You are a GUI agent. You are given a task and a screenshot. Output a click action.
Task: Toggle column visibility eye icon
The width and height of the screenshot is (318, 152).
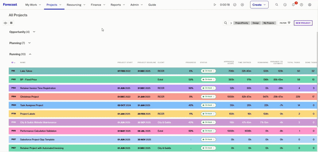click(x=6, y=23)
